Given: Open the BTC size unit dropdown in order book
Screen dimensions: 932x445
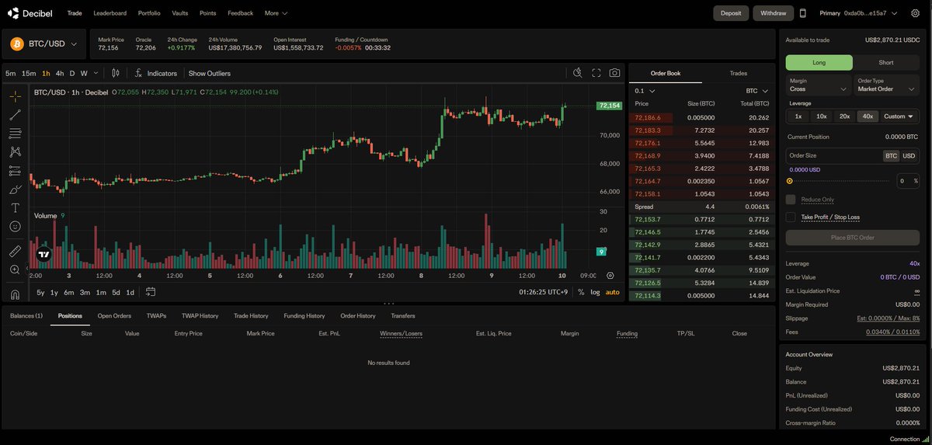Looking at the screenshot, I should coord(756,91).
